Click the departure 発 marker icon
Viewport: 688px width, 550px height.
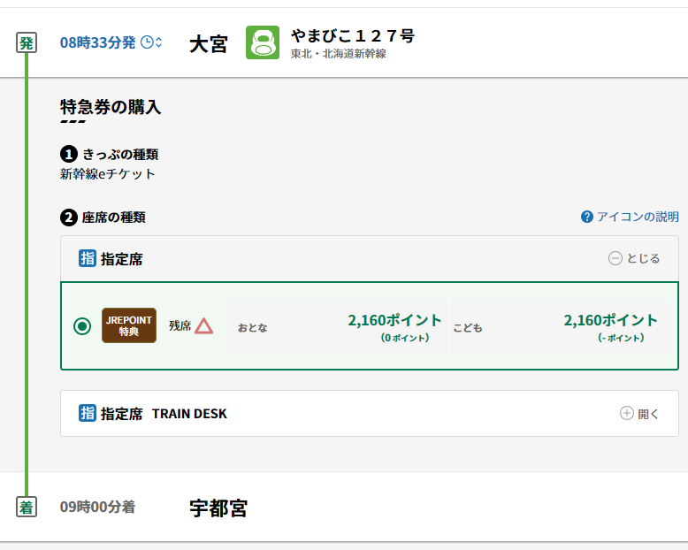(27, 42)
